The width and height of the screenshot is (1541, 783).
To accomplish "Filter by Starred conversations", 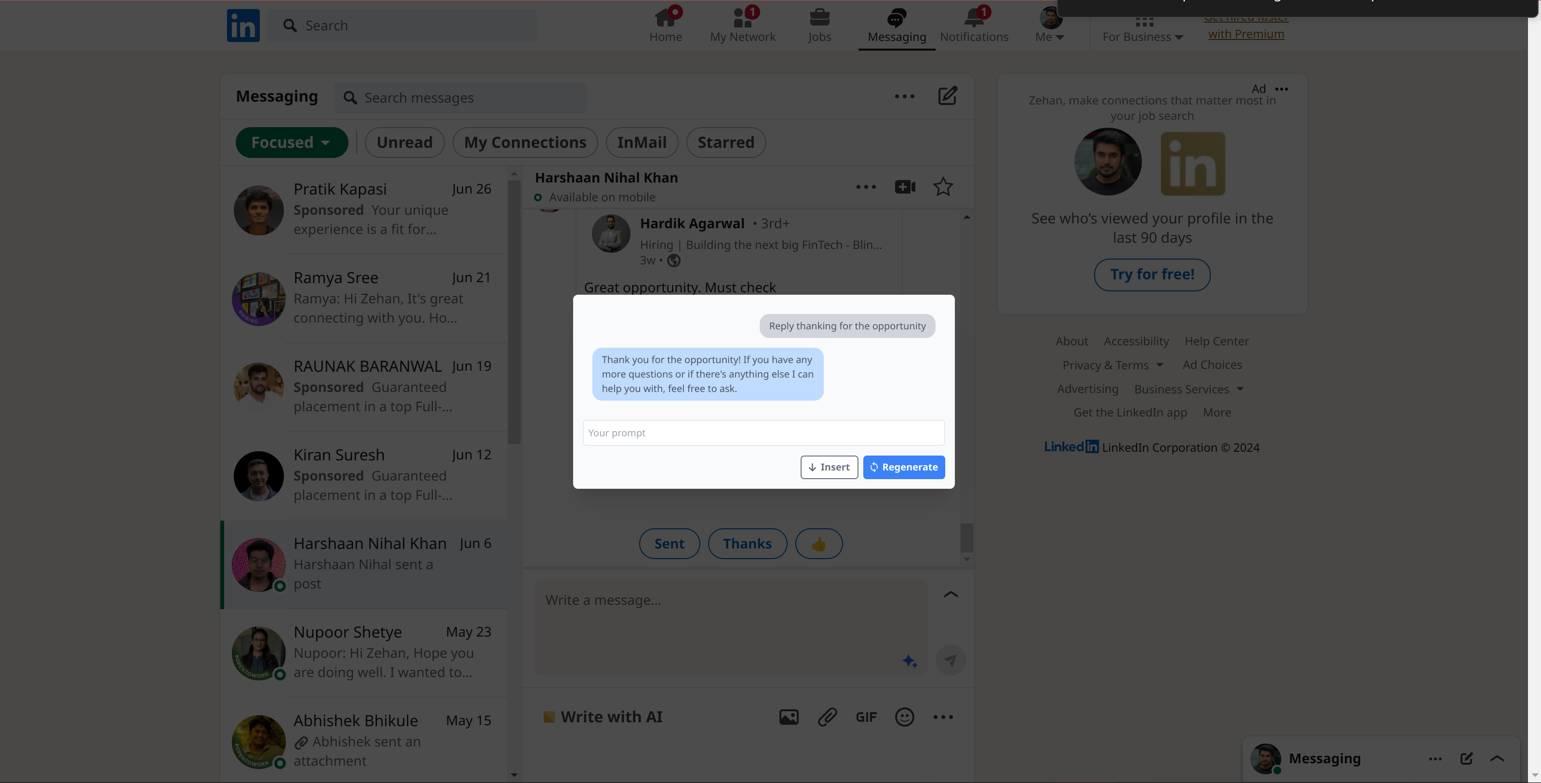I will pyautogui.click(x=725, y=142).
